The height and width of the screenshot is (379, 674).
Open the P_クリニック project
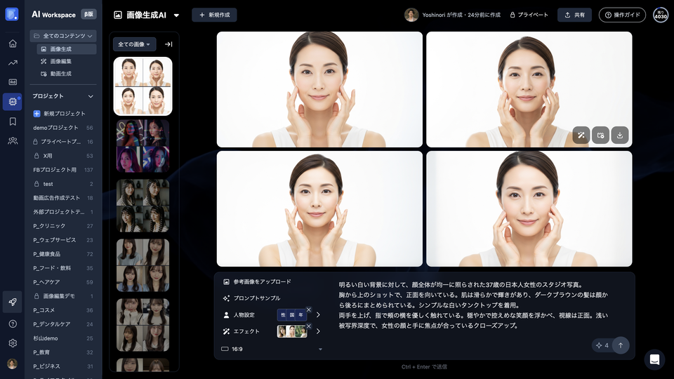pos(63,226)
